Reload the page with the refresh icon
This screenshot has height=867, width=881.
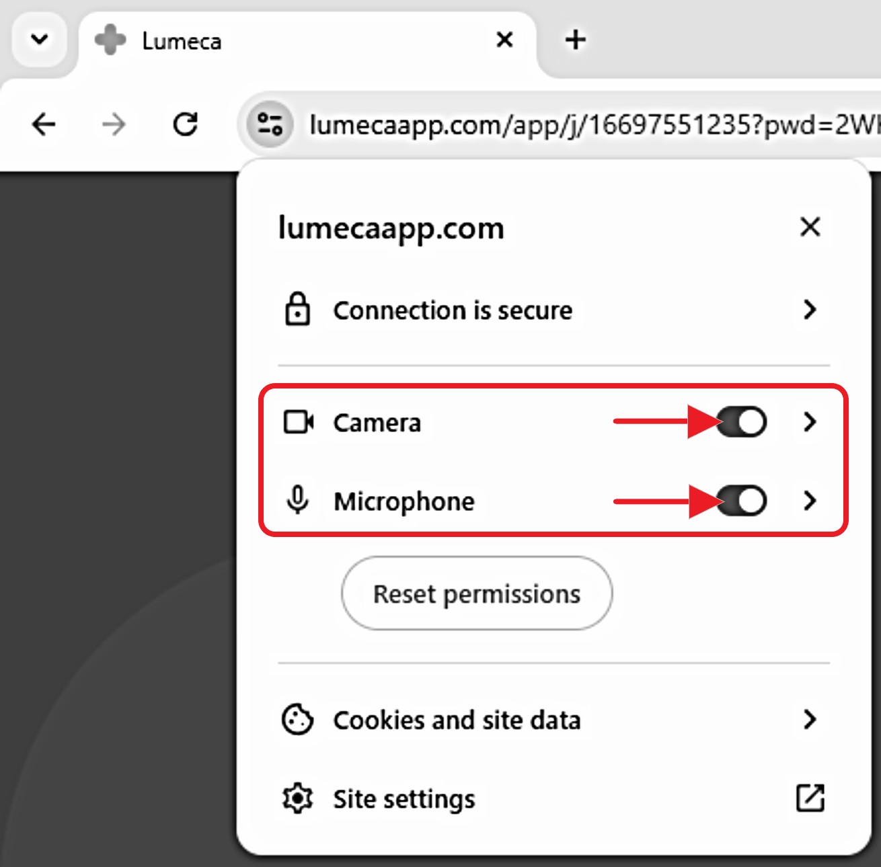pyautogui.click(x=185, y=124)
